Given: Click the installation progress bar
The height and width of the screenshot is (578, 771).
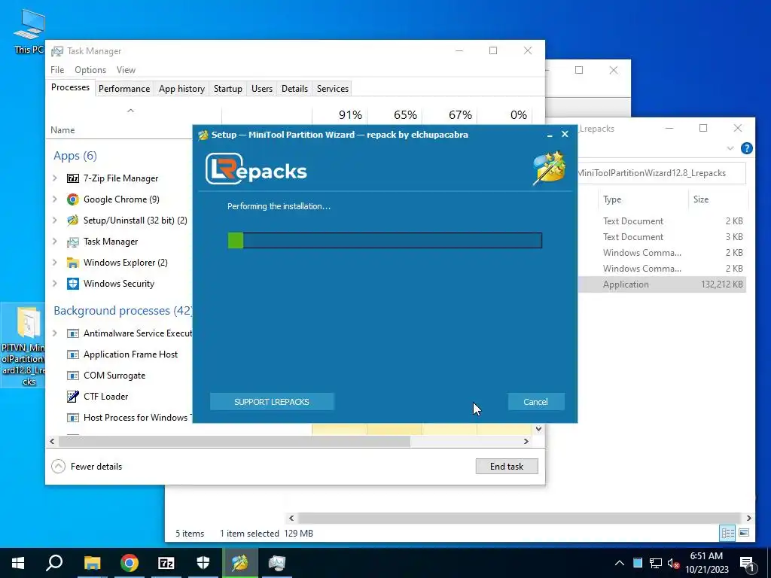Looking at the screenshot, I should (385, 240).
